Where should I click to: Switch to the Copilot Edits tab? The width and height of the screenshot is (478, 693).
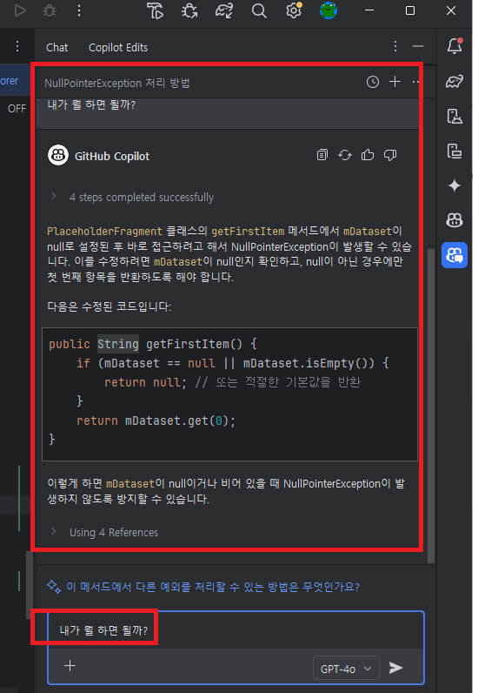[x=118, y=47]
